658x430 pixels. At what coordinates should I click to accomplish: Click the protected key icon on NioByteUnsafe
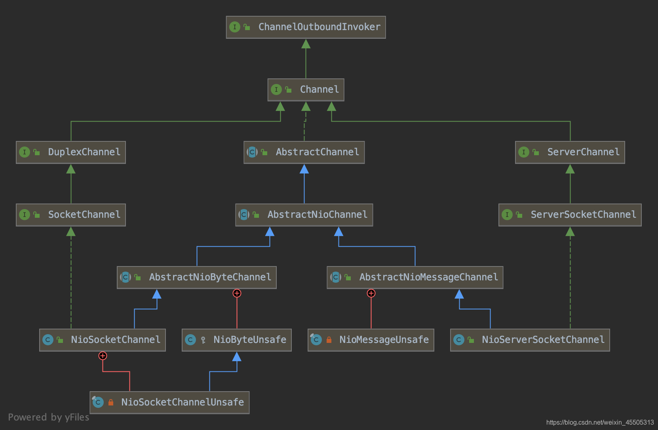click(203, 340)
